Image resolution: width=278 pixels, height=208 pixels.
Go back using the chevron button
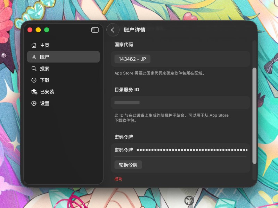click(x=113, y=30)
